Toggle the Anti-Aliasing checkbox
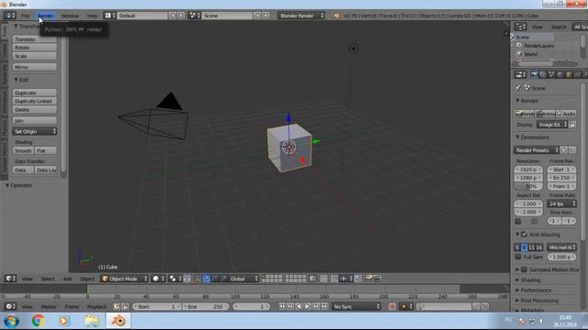This screenshot has width=588, height=330. (525, 235)
